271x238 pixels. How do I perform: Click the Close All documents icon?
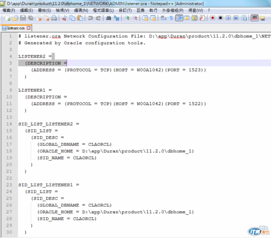pyautogui.click(x=47, y=18)
